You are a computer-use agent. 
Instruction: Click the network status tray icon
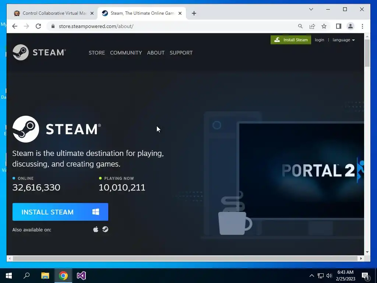click(321, 276)
